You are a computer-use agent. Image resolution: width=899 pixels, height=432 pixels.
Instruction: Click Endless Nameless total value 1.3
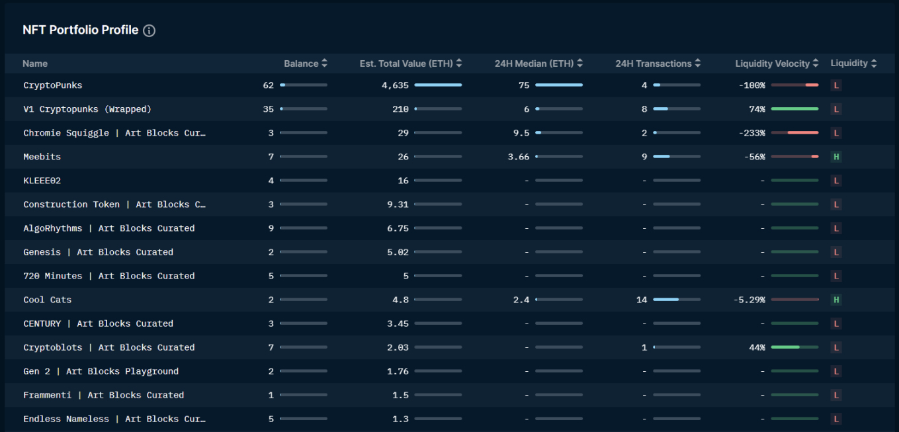click(400, 419)
